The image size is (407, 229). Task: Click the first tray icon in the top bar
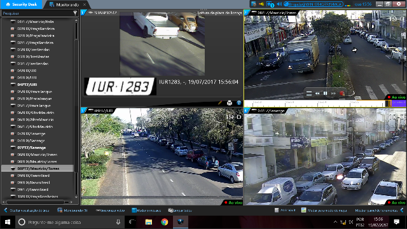(254, 4)
